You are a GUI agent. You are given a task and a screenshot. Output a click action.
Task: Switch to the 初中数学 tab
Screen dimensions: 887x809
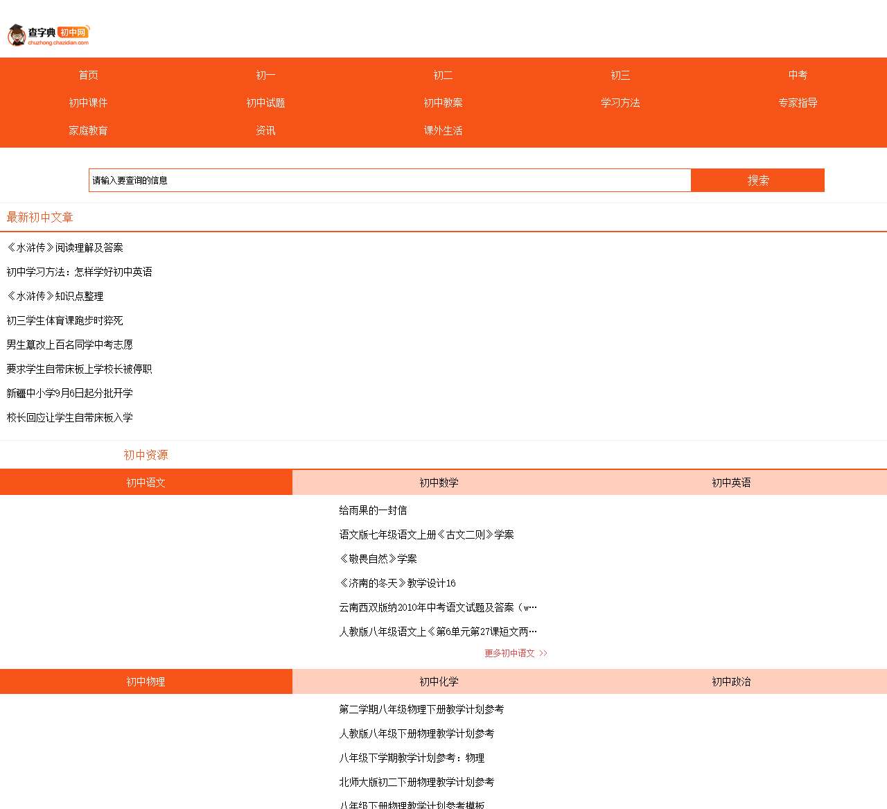click(x=439, y=482)
